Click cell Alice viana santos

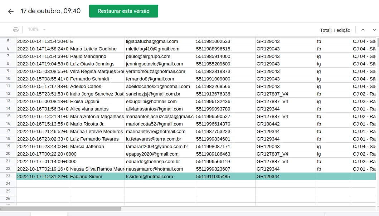click(x=97, y=109)
